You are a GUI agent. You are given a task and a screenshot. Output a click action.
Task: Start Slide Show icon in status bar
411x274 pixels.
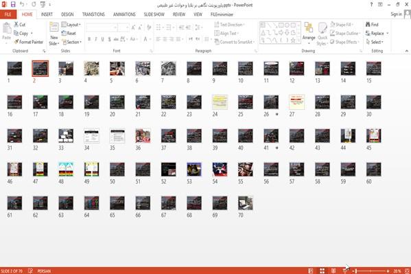344,271
